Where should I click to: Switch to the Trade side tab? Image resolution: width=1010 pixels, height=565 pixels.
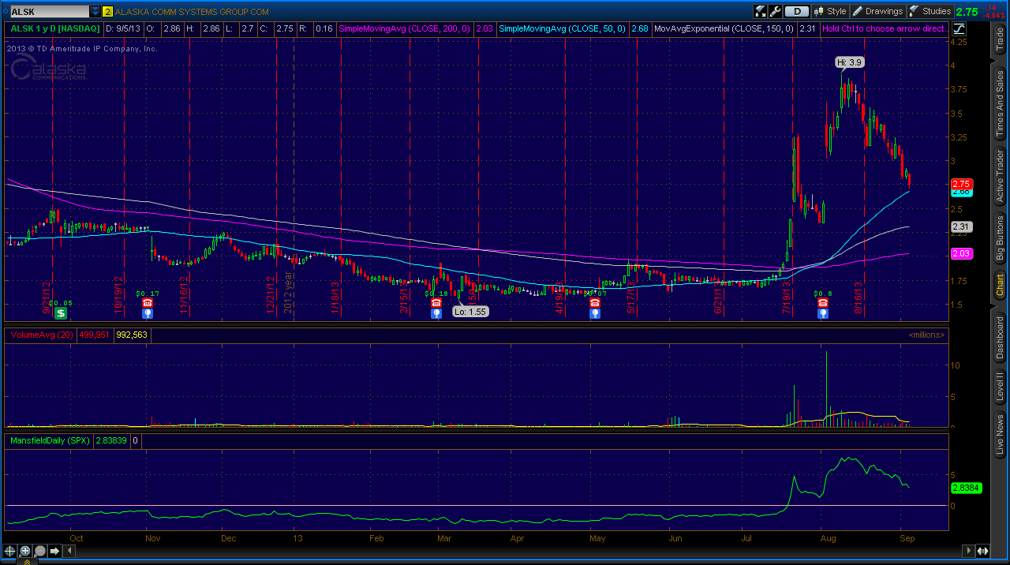[1000, 39]
